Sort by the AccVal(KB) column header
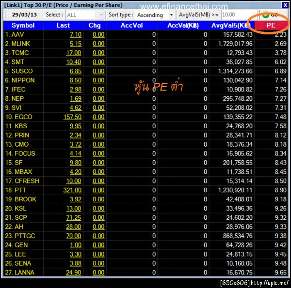This screenshot has width=291, height=288. (x=183, y=25)
